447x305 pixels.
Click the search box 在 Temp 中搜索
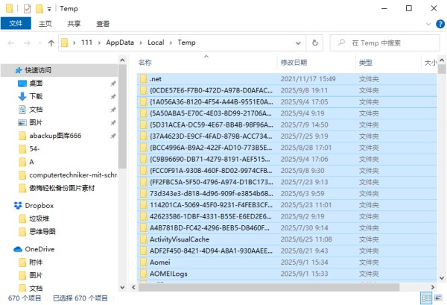pyautogui.click(x=385, y=43)
